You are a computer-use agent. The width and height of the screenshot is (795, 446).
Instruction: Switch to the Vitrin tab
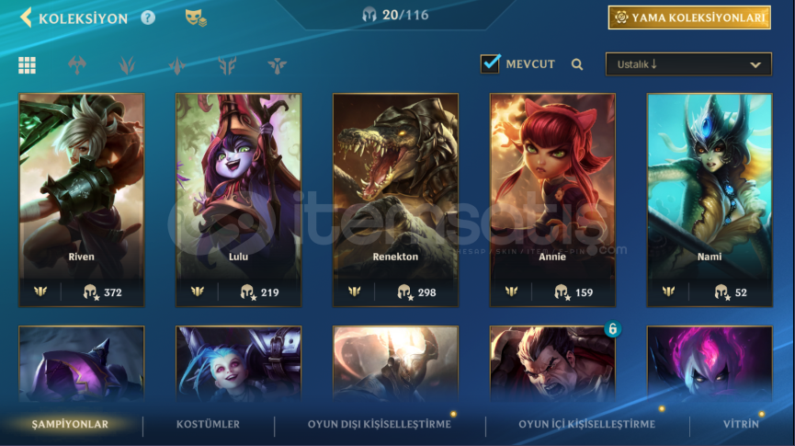click(741, 424)
